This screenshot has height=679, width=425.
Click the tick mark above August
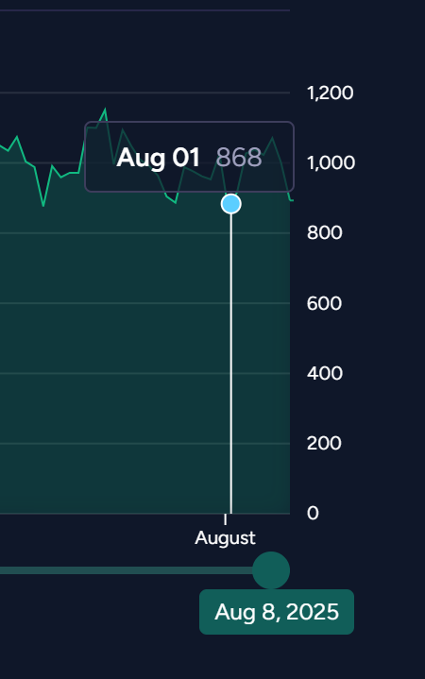(x=226, y=518)
